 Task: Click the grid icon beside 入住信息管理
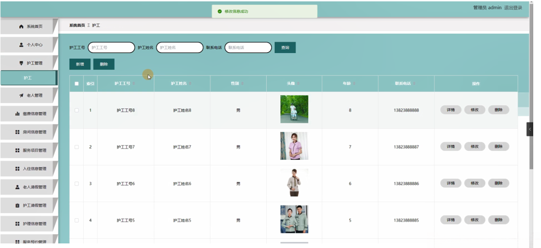click(17, 168)
